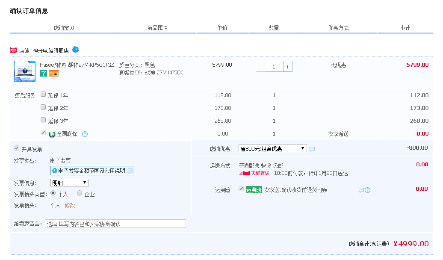
Task: Click the 5799.00 subtotal in red
Action: [x=417, y=65]
